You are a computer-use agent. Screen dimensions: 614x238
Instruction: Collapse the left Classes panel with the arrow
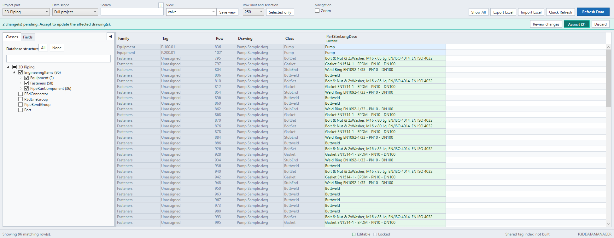click(x=110, y=37)
